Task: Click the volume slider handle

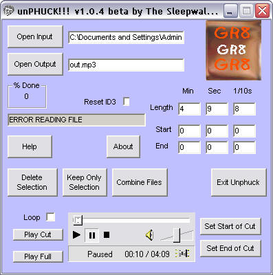Action: tap(177, 235)
